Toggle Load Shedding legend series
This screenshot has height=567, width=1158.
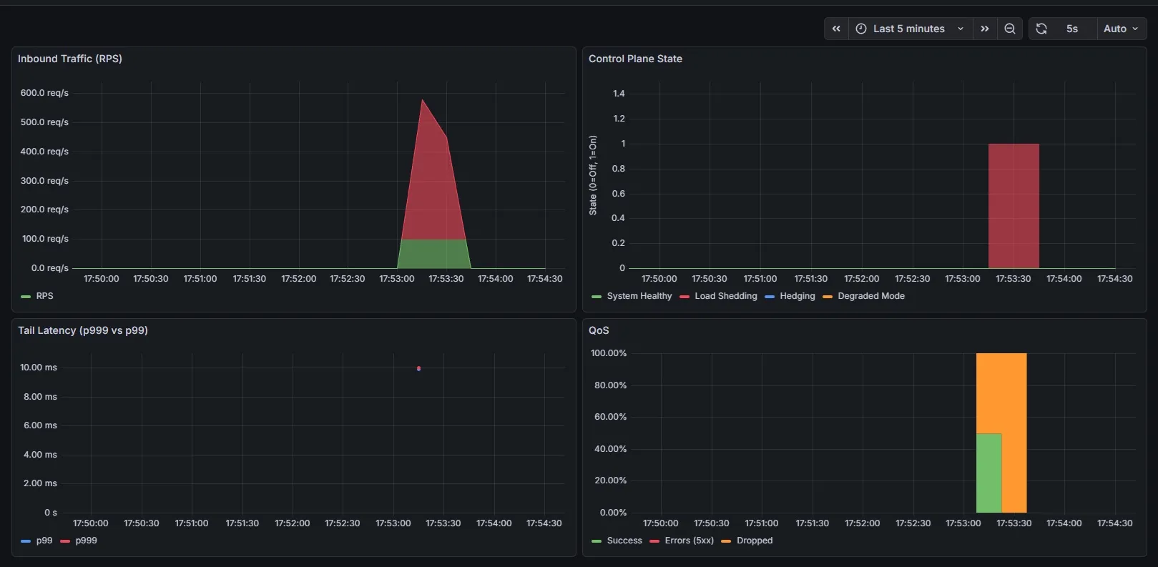725,296
